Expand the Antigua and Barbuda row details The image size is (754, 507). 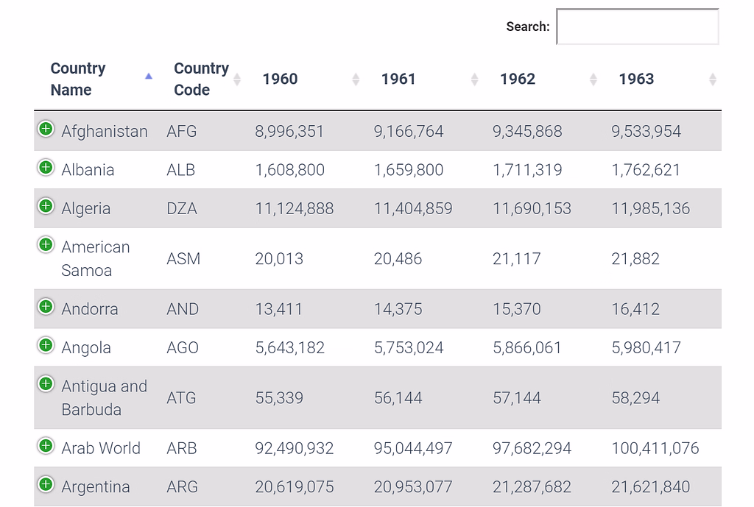tap(46, 383)
